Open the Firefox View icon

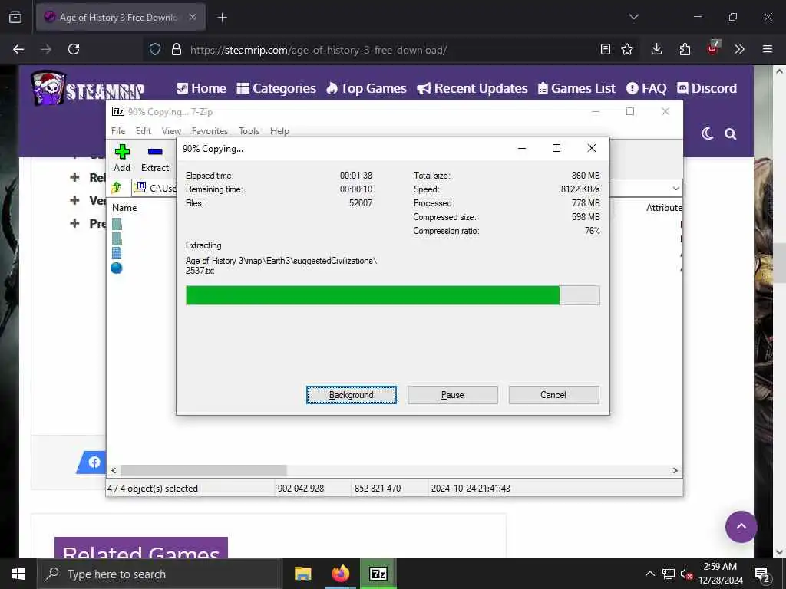tap(15, 17)
